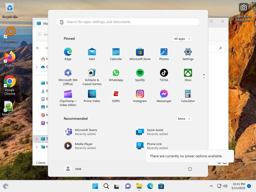Select the Firefox desktop shortcut
Screen dimensions: 256x192
tap(10, 59)
